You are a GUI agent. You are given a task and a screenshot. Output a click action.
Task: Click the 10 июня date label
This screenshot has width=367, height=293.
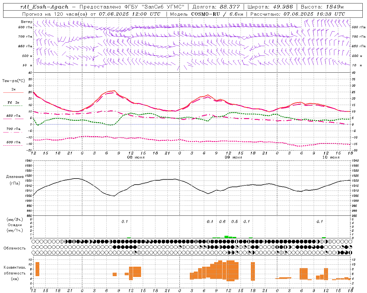click(x=331, y=157)
